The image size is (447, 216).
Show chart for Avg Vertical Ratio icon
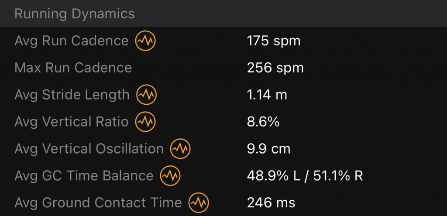(x=145, y=122)
